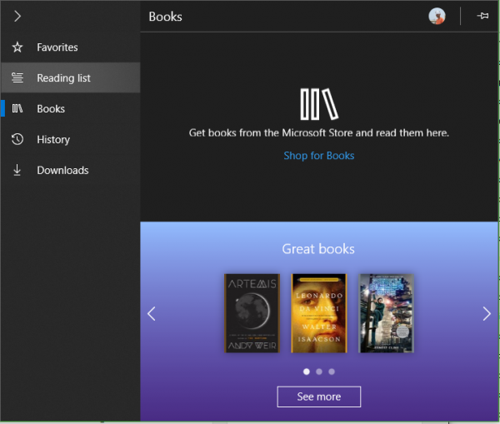Click the History clock icon

point(17,139)
